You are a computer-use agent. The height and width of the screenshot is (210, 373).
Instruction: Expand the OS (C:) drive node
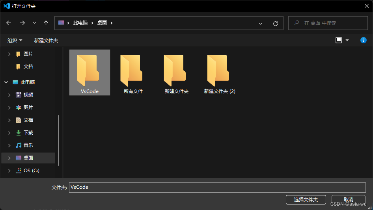point(9,171)
